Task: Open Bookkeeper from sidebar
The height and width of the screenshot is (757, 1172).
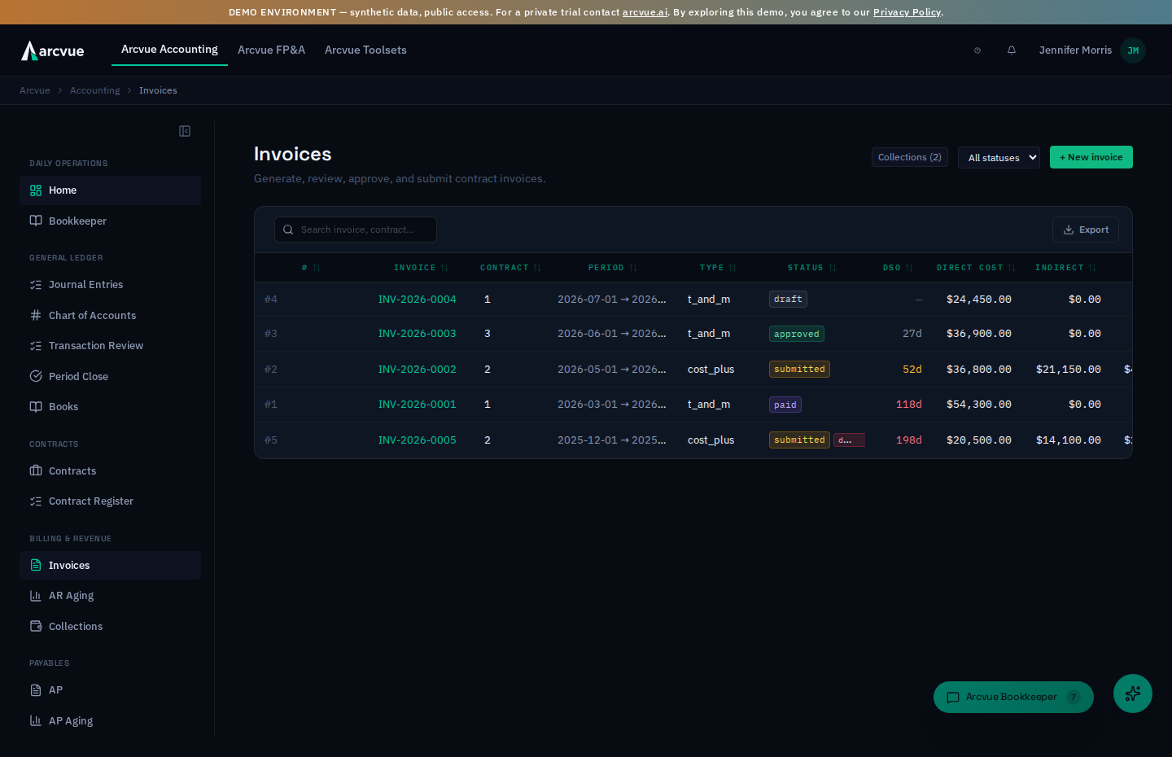Action: point(110,221)
